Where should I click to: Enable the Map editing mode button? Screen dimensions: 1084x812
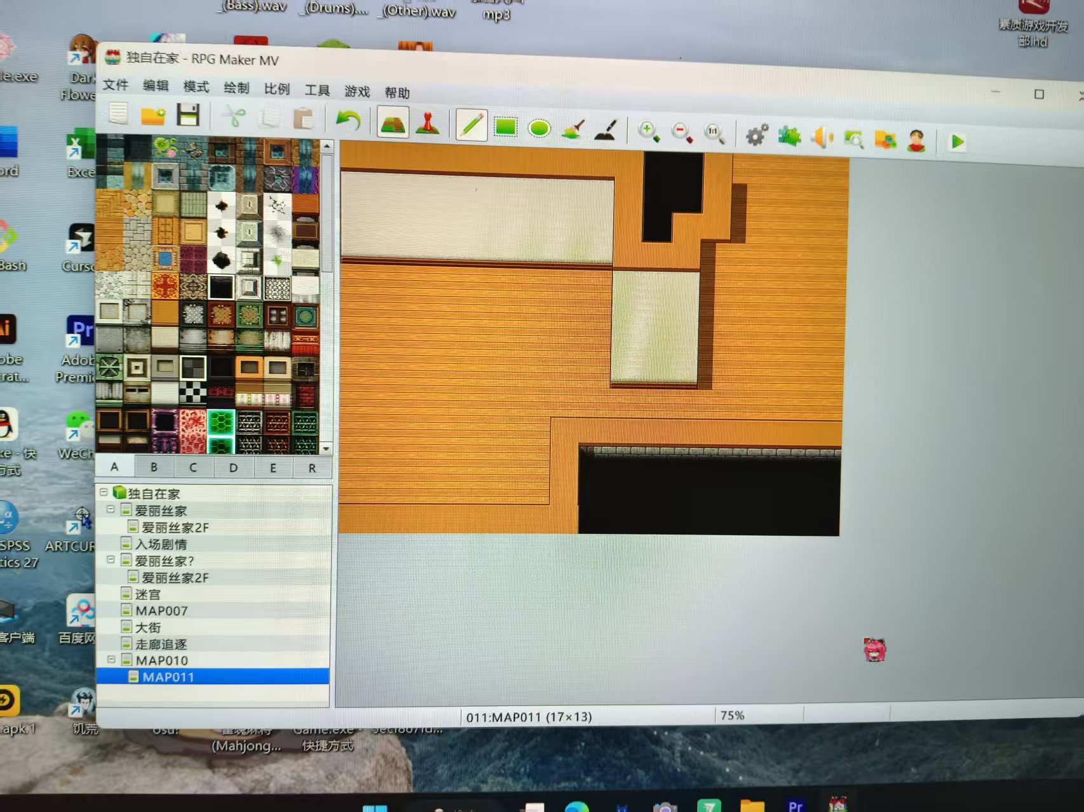393,122
